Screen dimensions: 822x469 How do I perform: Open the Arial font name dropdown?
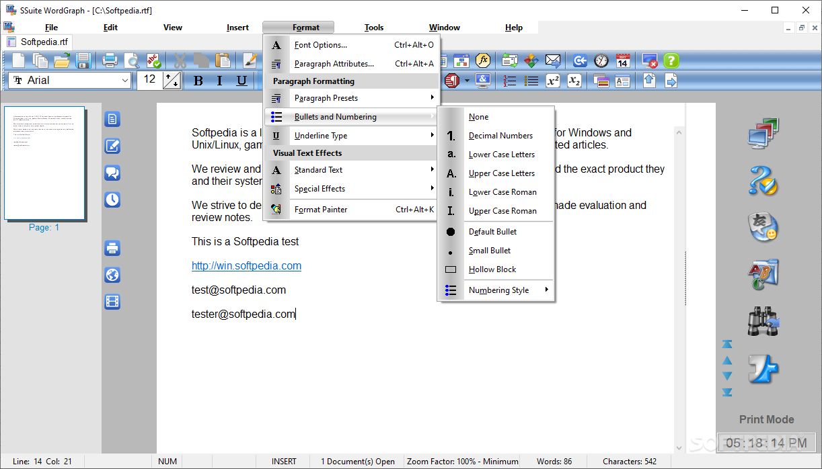(124, 81)
